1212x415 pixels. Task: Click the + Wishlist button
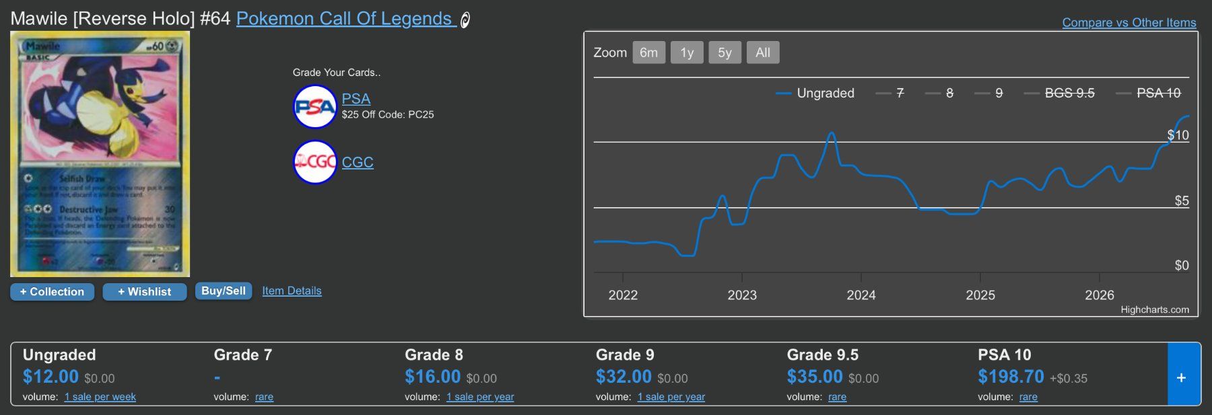point(145,292)
